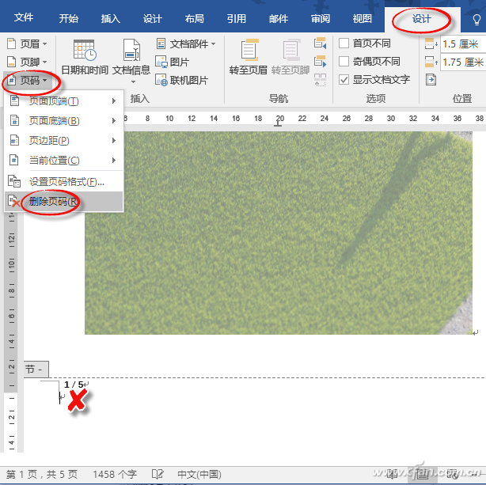
Task: Open the 页脚 footer dropdown
Action: (27, 62)
